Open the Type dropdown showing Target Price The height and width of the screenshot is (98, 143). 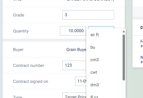[74, 95]
